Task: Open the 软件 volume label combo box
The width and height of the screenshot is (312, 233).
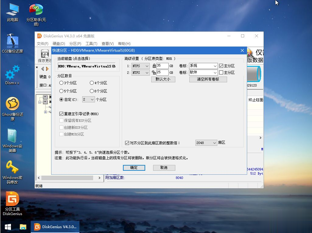Action: coord(215,73)
